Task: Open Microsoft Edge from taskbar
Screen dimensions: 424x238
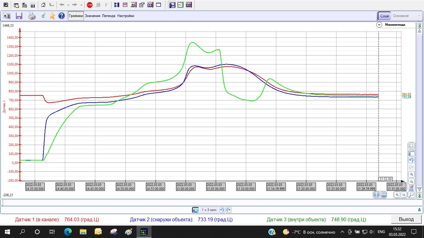Action: pyautogui.click(x=68, y=232)
